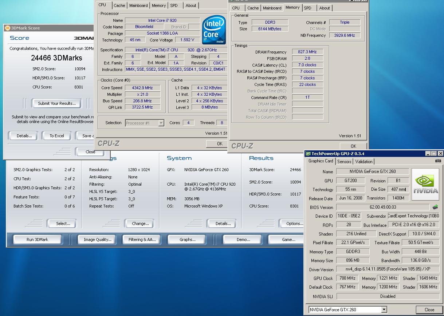Click the Filtering & AA button
The height and width of the screenshot is (316, 444).
pos(142,240)
